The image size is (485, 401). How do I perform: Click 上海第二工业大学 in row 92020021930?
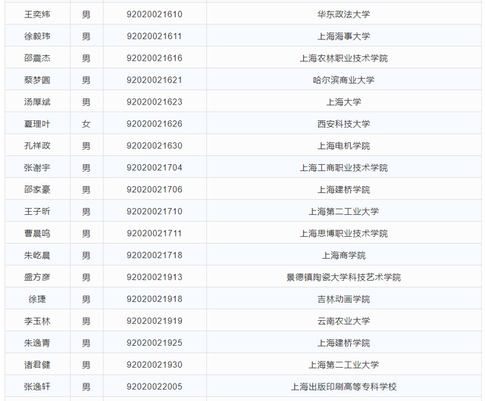[x=343, y=365]
